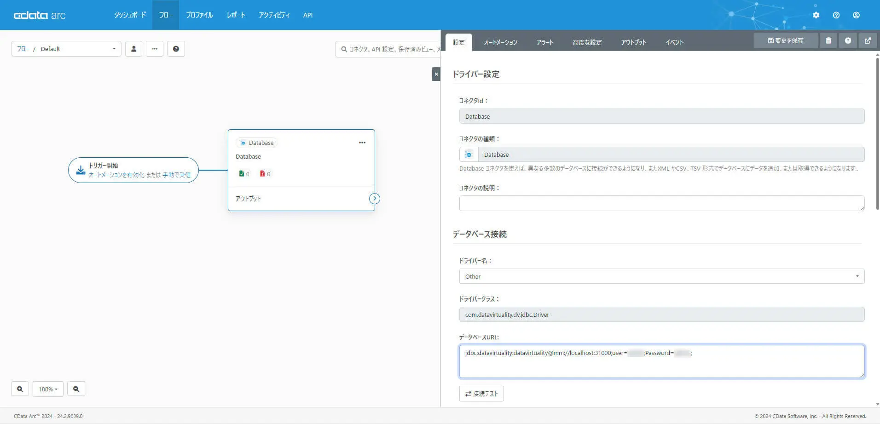Click the CData Arc logo
This screenshot has height=424, width=880.
click(40, 15)
